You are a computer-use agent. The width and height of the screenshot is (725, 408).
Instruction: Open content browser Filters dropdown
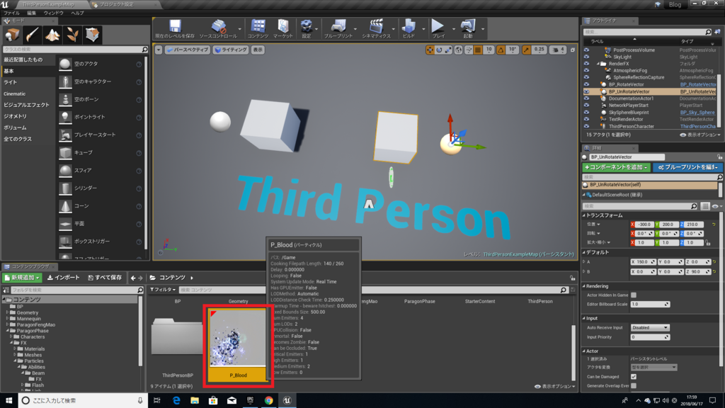163,290
